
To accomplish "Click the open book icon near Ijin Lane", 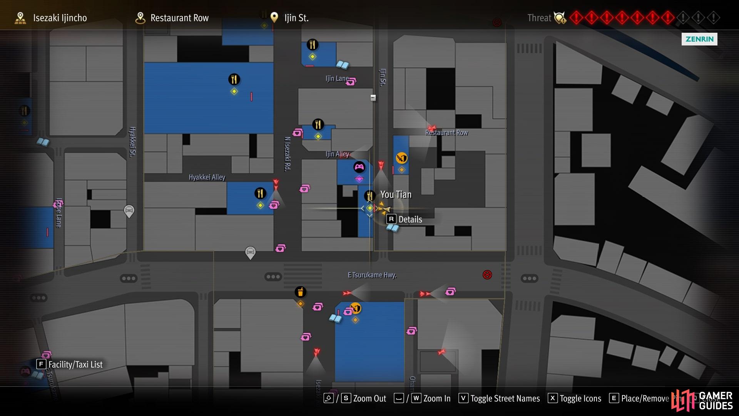I will coord(342,65).
